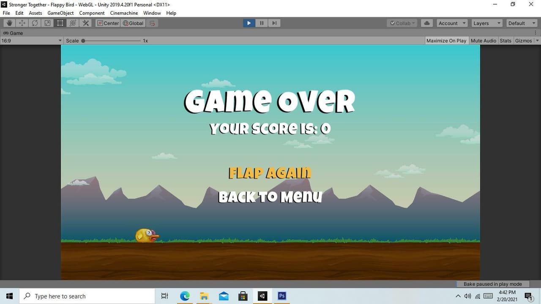Show the Stats overlay
The width and height of the screenshot is (541, 304).
pos(505,41)
